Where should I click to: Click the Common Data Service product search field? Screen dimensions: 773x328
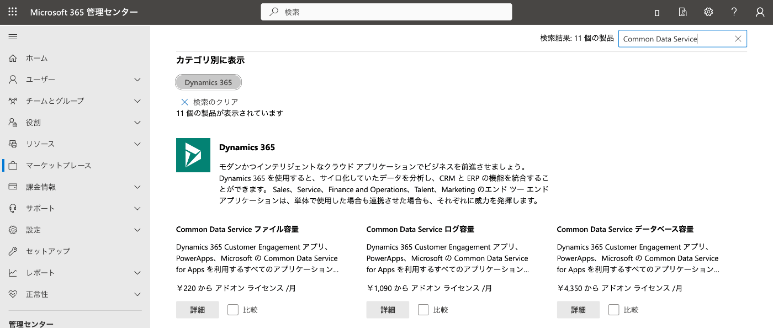click(682, 39)
